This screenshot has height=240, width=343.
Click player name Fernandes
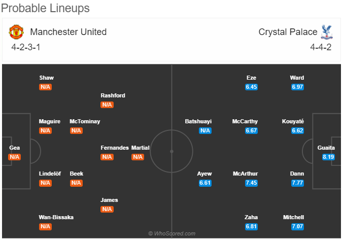115,148
